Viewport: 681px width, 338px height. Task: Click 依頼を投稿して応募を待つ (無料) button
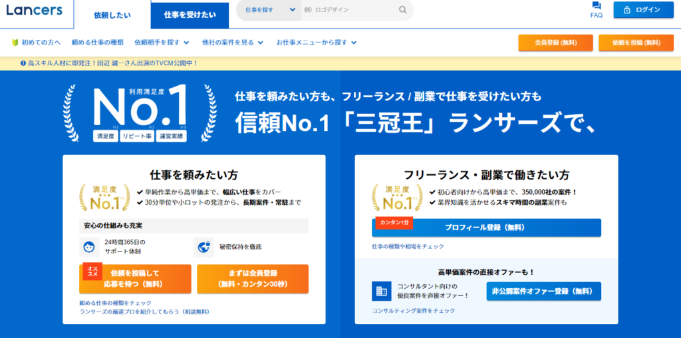(x=135, y=279)
